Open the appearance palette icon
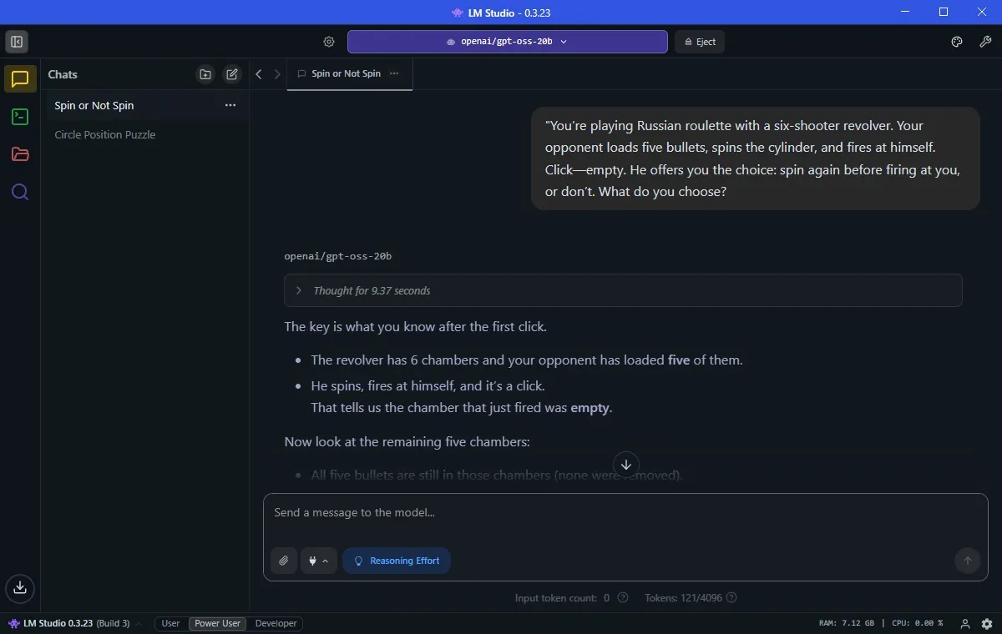The height and width of the screenshot is (634, 1002). pyautogui.click(x=957, y=42)
